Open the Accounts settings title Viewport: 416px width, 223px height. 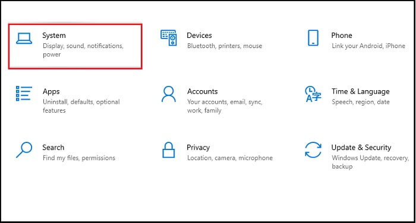[x=203, y=91]
